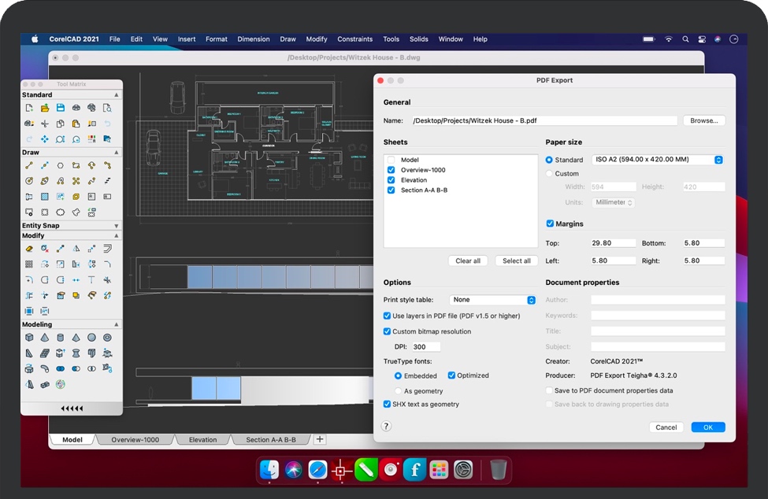This screenshot has height=499, width=768.
Task: Switch to the Elevation sheet tab
Action: coord(202,440)
